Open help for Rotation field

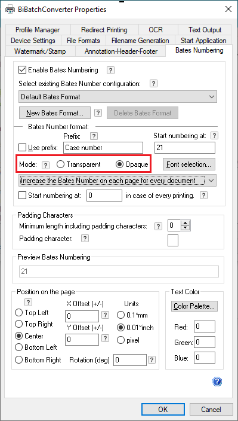[152, 359]
